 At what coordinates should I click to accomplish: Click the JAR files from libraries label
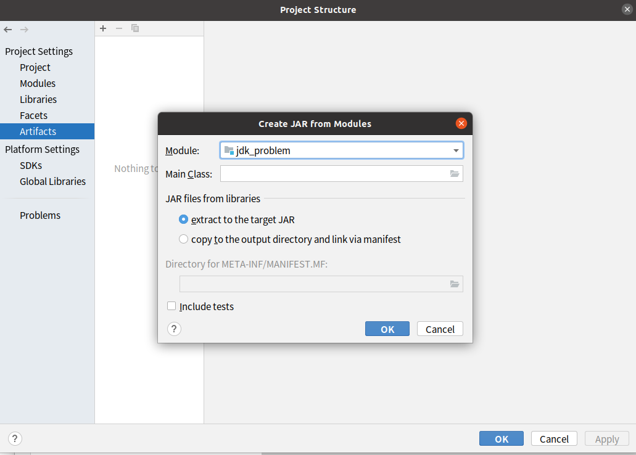pos(213,199)
